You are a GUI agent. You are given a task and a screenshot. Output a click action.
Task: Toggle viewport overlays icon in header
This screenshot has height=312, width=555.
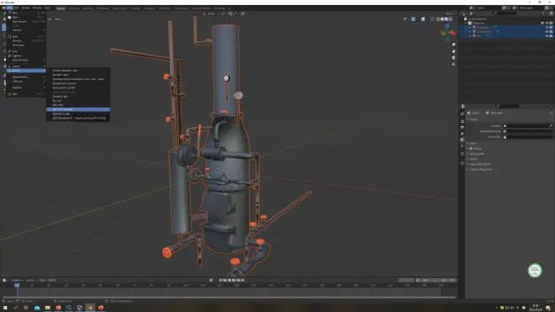pyautogui.click(x=423, y=19)
